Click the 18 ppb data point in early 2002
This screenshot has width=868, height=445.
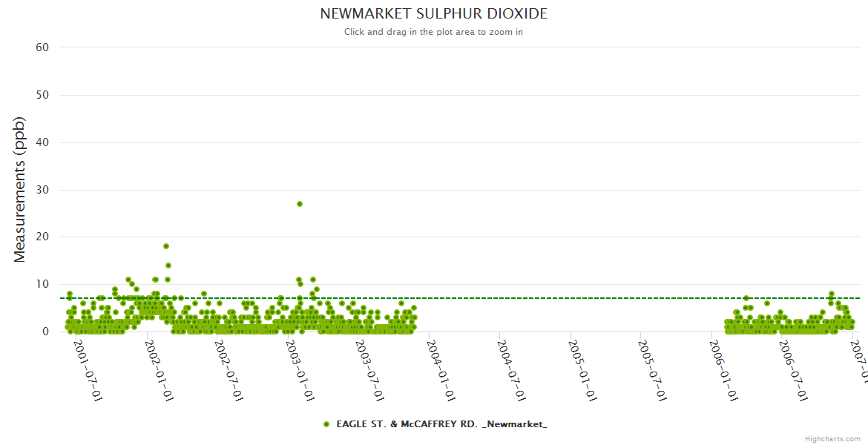point(166,246)
